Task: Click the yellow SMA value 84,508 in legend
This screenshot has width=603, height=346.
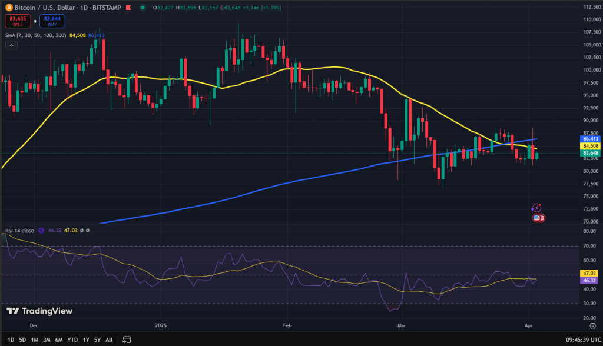Action: click(x=78, y=35)
